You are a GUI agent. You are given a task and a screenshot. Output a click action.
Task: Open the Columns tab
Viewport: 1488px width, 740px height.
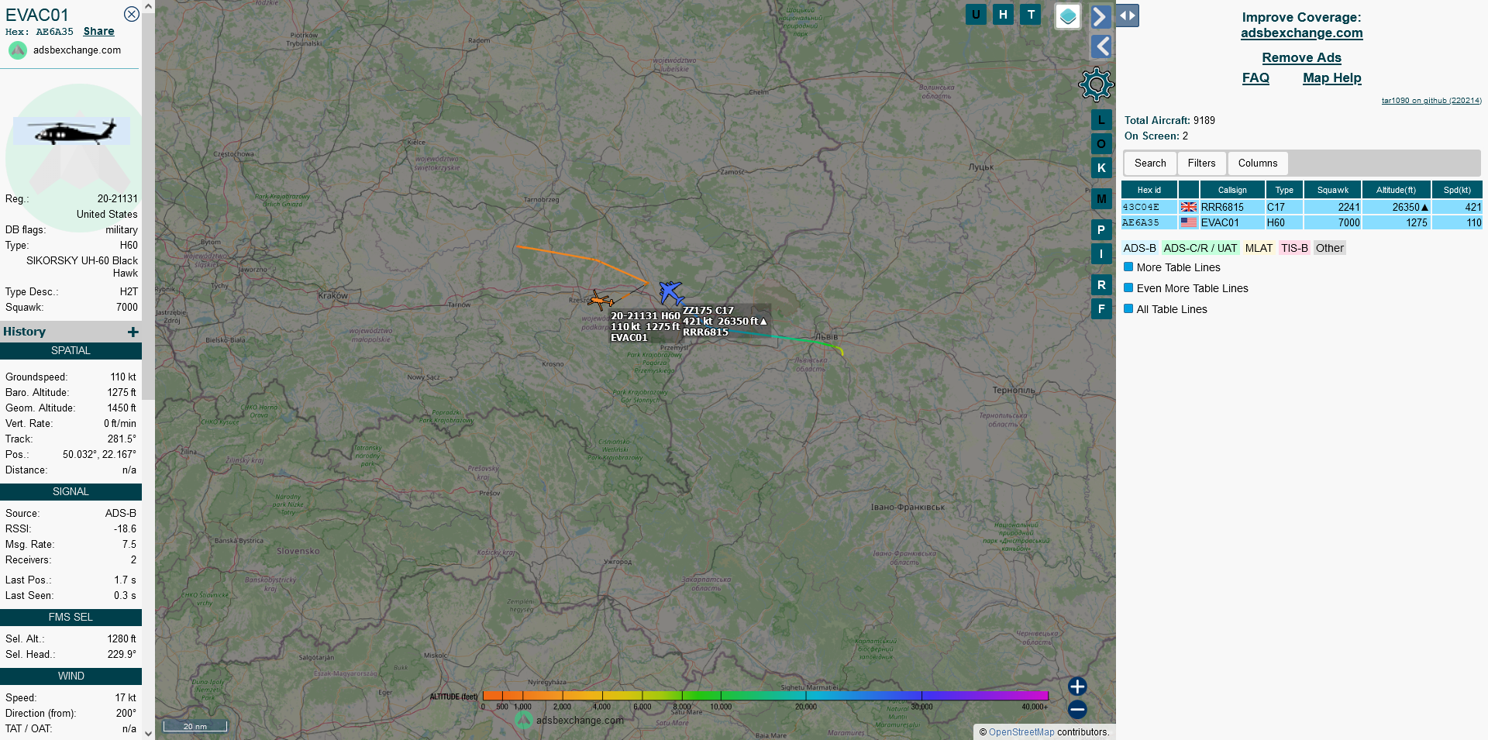(x=1258, y=163)
